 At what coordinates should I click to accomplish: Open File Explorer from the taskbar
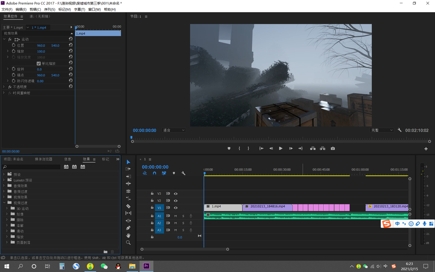click(132, 266)
